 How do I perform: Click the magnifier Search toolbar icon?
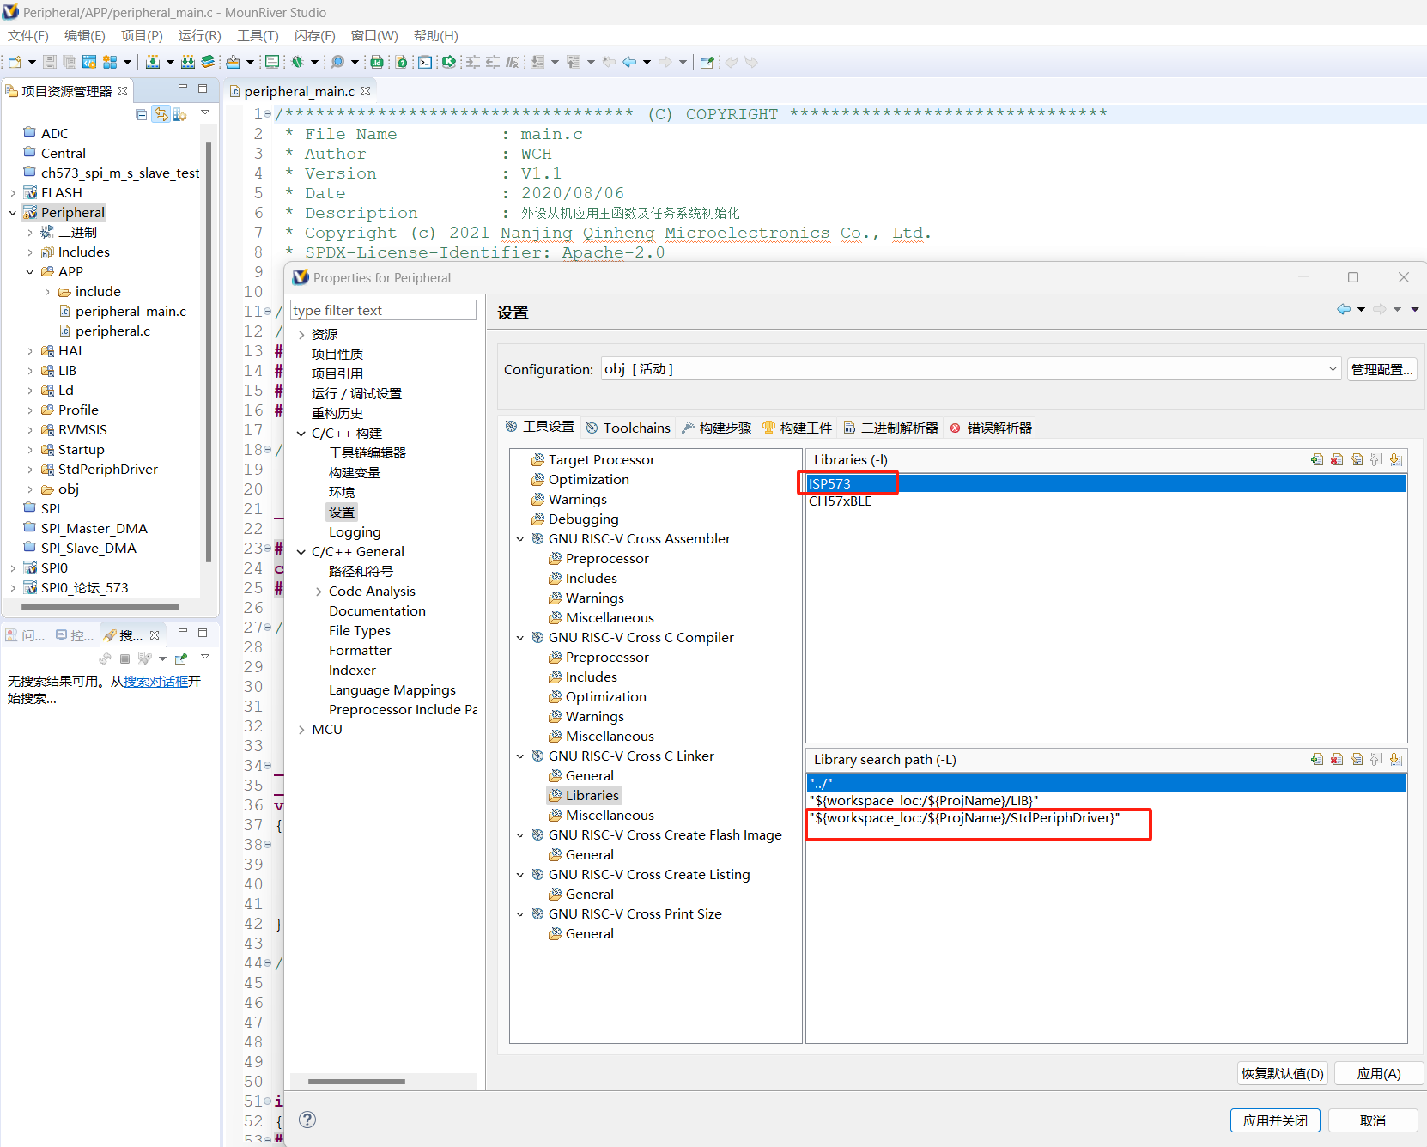(x=337, y=62)
